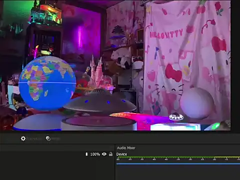Click the Audio Mixer panel title

[126, 148]
